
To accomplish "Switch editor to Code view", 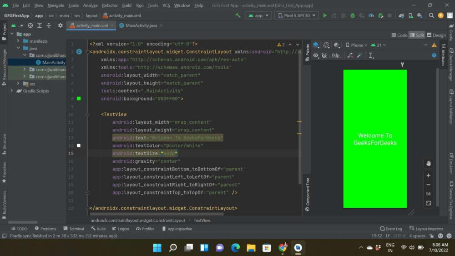I will 399,35.
